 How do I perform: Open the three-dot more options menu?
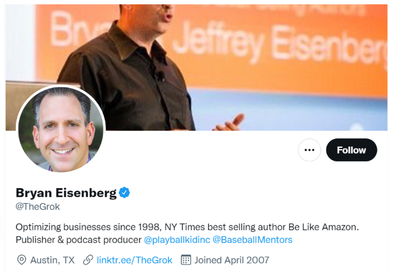point(310,150)
